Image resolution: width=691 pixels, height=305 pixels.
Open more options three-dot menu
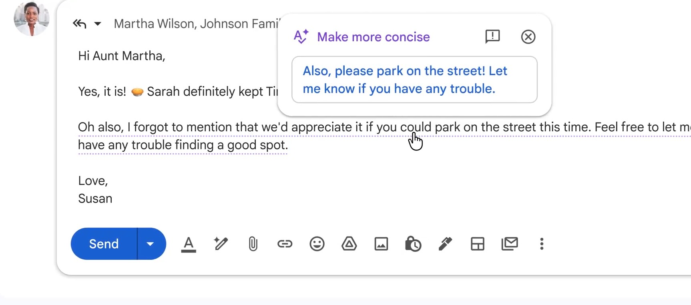click(542, 244)
